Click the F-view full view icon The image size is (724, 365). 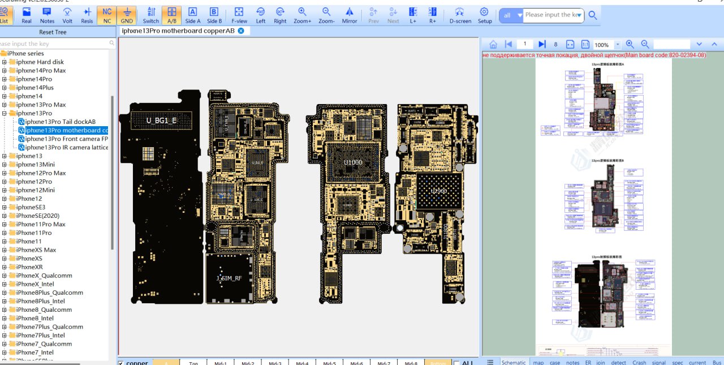(239, 15)
